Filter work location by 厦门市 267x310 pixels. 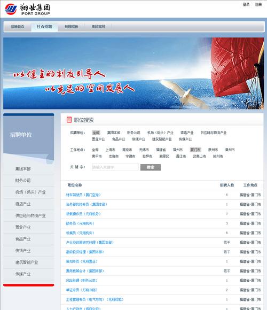[195, 150]
